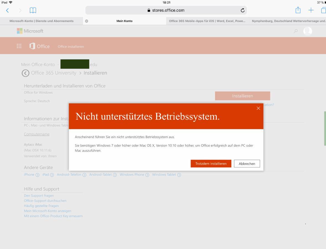Open Den Support fragen link
This screenshot has width=326, height=249.
tap(39, 196)
